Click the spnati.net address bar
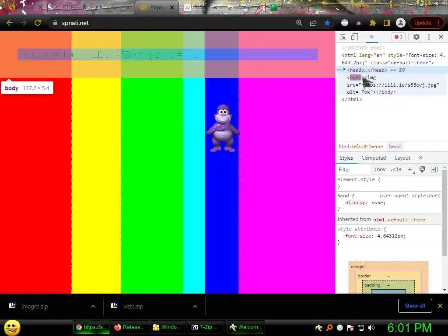The height and width of the screenshot is (336, 448). tap(171, 23)
